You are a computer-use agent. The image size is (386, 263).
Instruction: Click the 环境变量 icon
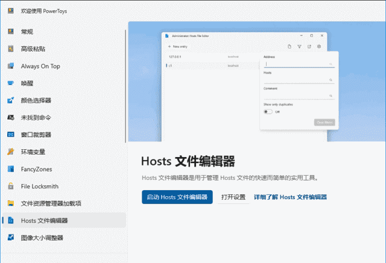[11, 152]
